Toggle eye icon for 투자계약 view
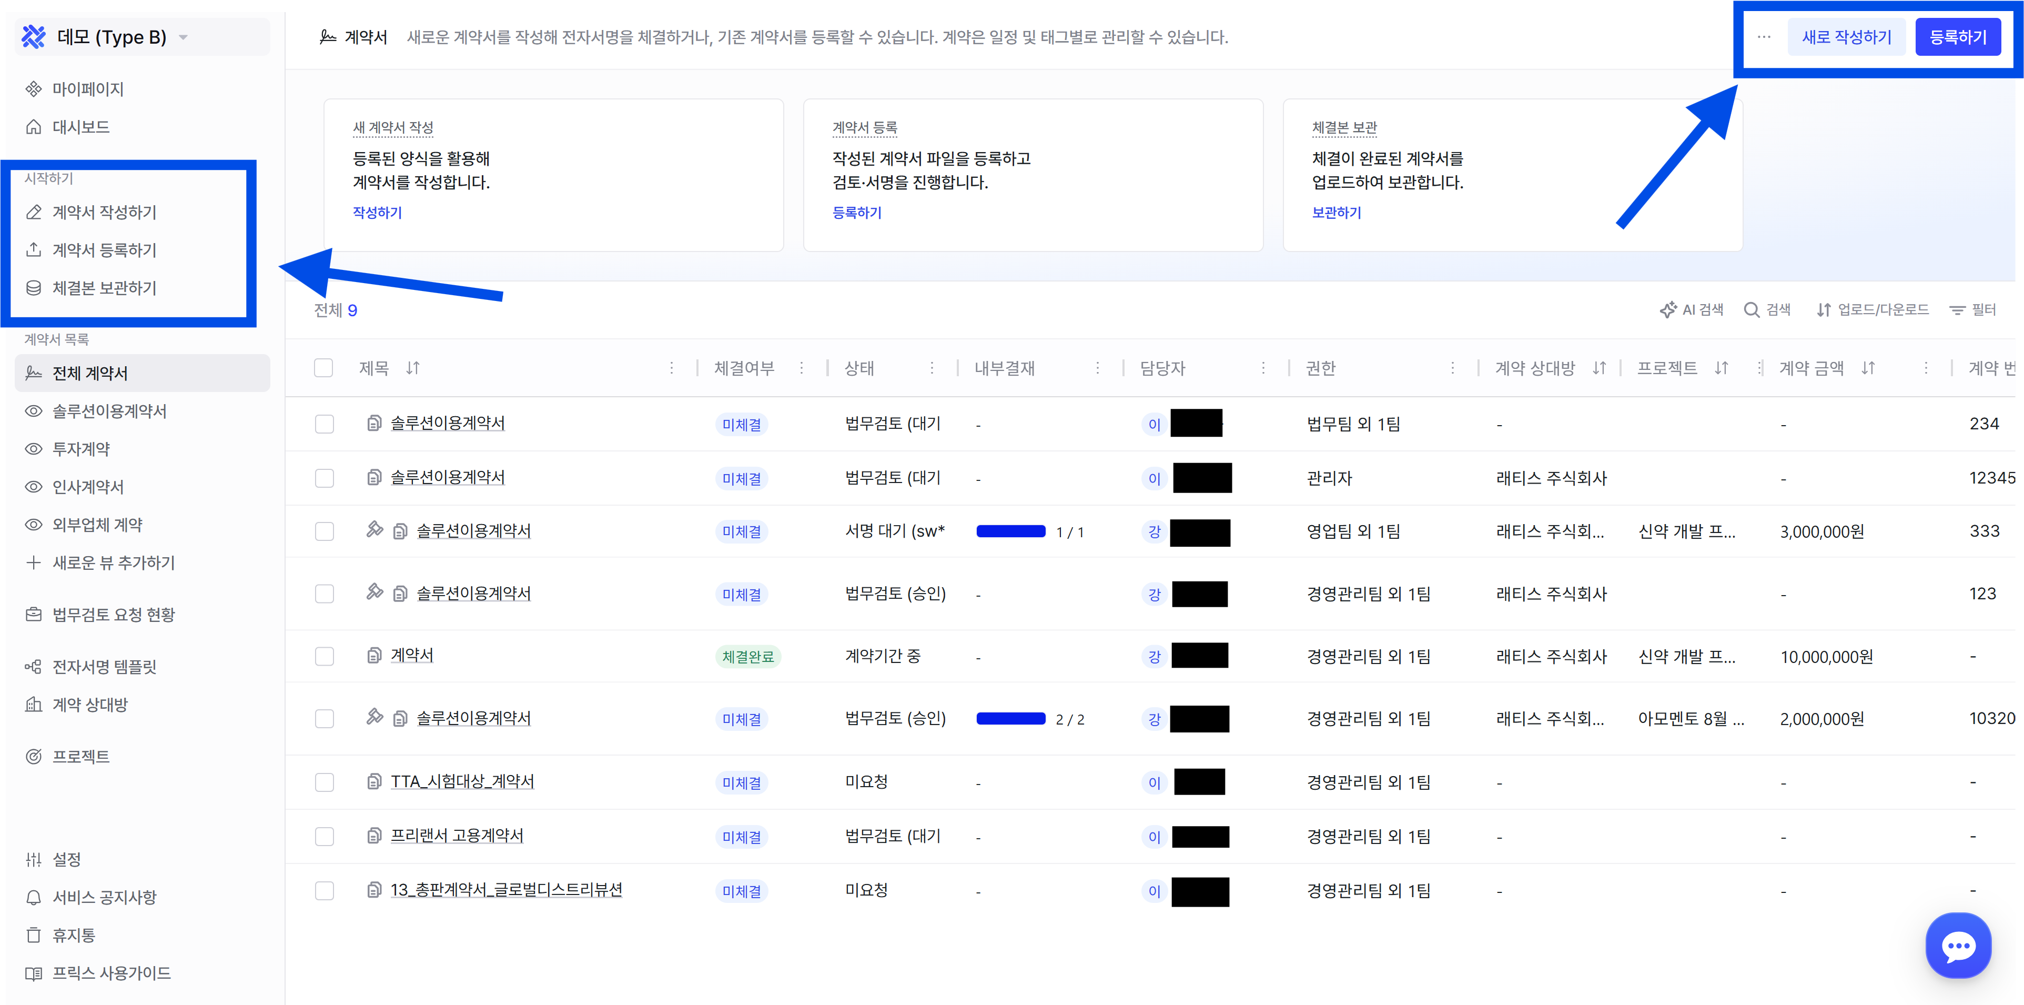 coord(33,449)
